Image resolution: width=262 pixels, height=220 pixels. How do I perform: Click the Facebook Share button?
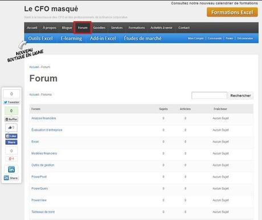tap(11, 142)
